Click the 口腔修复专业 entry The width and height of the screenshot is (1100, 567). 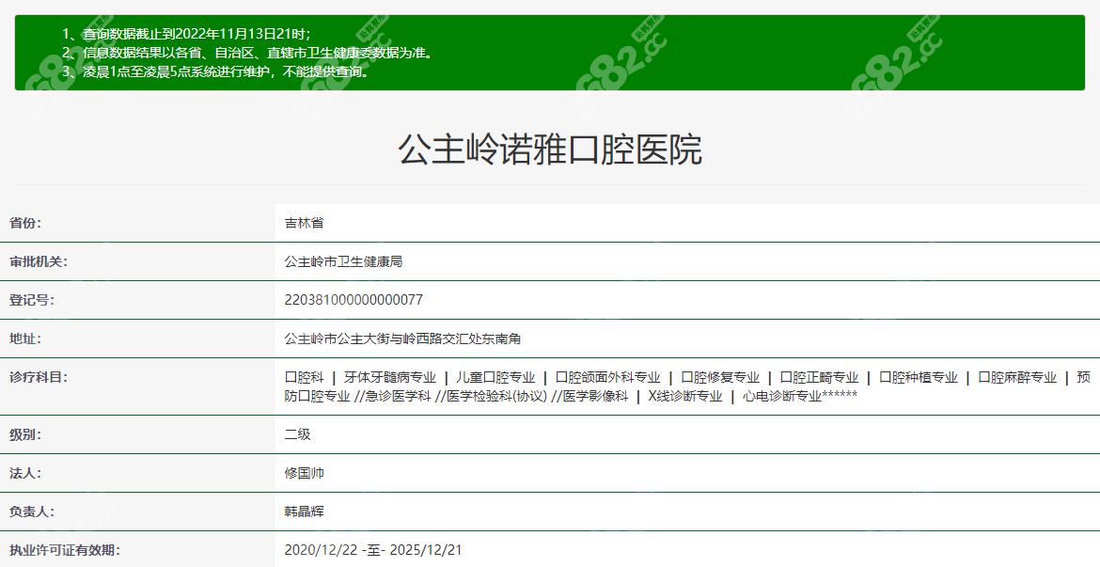720,378
